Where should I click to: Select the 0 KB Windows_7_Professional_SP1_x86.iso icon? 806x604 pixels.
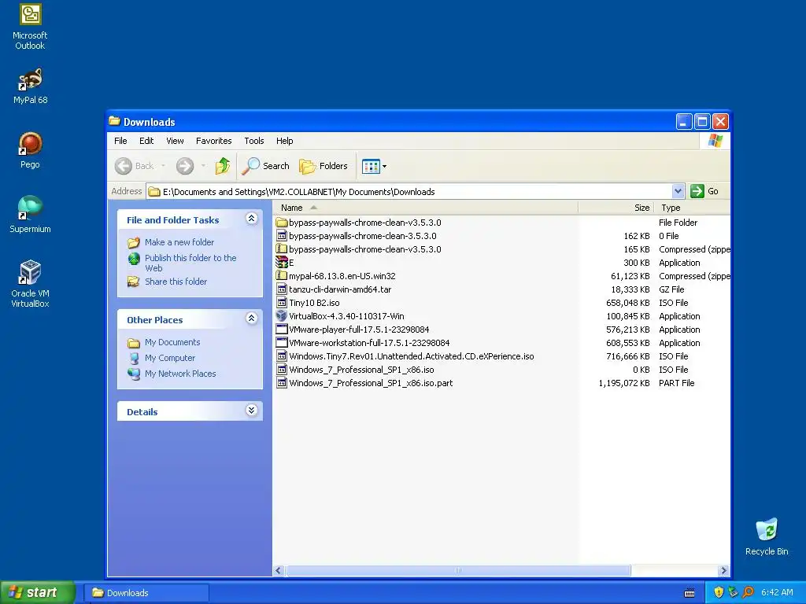coord(281,370)
